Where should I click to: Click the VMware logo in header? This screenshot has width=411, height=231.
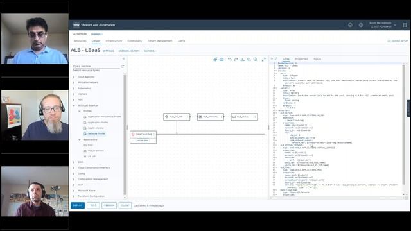[76, 25]
